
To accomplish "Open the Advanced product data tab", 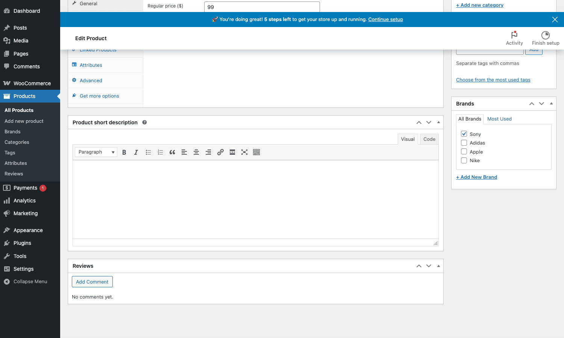I will tap(106, 80).
